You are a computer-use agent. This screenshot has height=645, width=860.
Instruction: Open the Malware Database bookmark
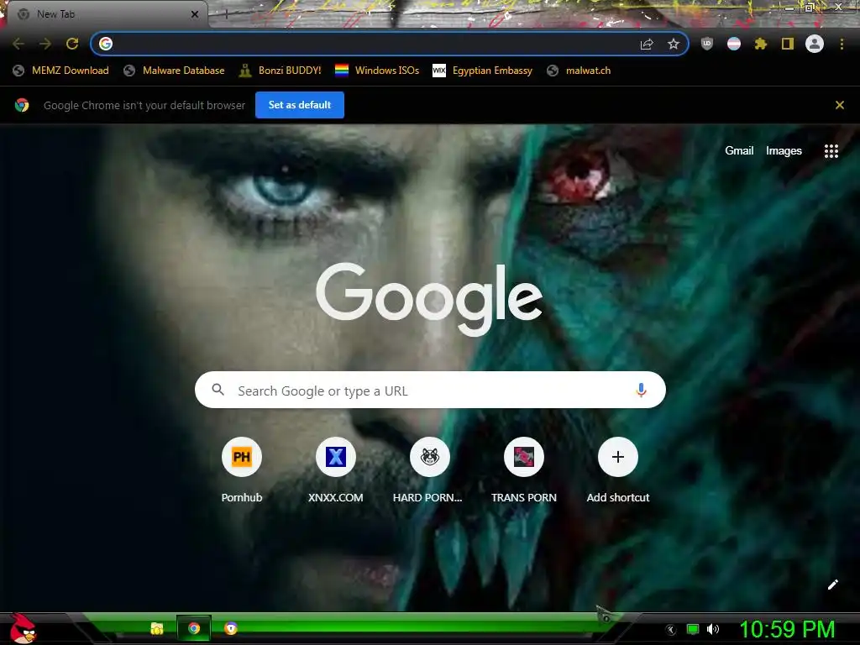(x=175, y=71)
